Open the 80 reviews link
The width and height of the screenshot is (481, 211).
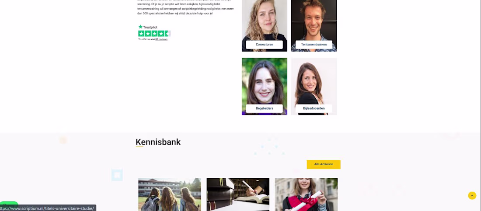click(161, 40)
